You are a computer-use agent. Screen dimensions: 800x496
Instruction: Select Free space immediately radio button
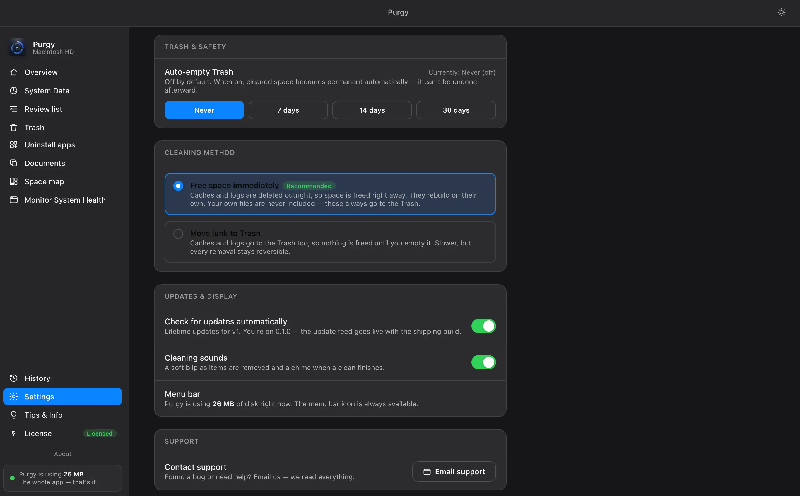[x=178, y=186]
